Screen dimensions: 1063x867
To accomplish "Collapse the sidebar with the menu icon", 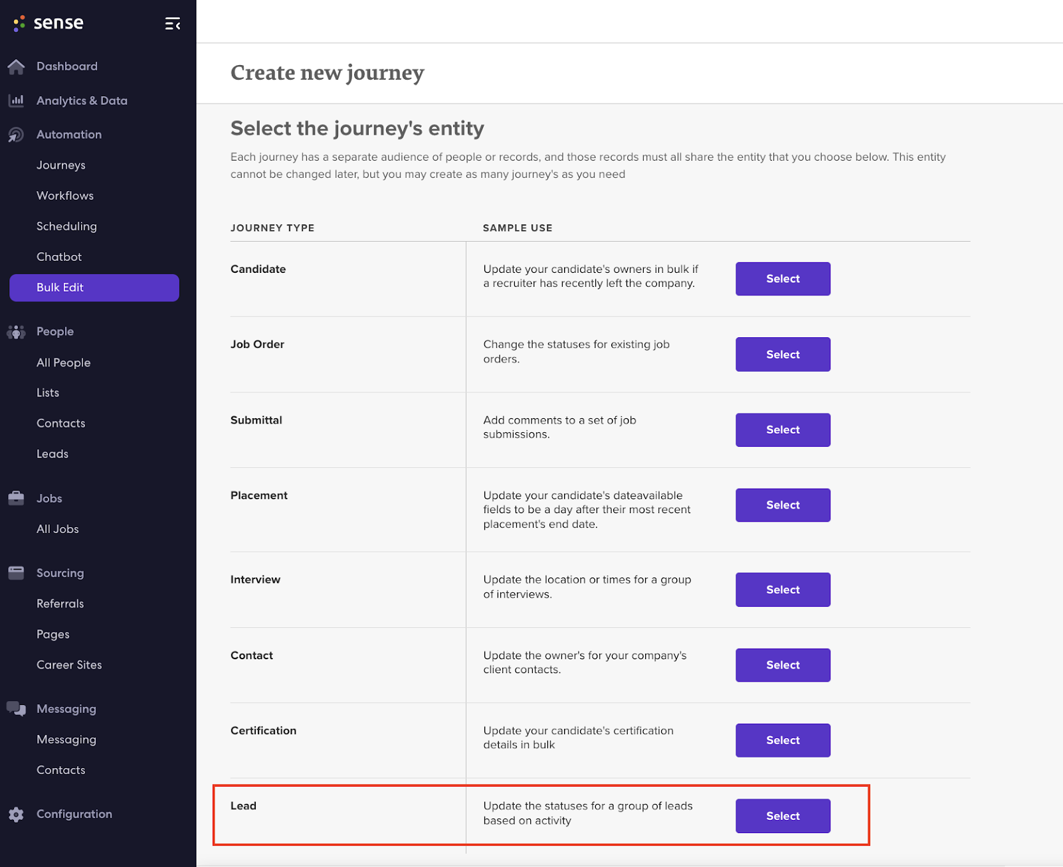I will coord(173,24).
